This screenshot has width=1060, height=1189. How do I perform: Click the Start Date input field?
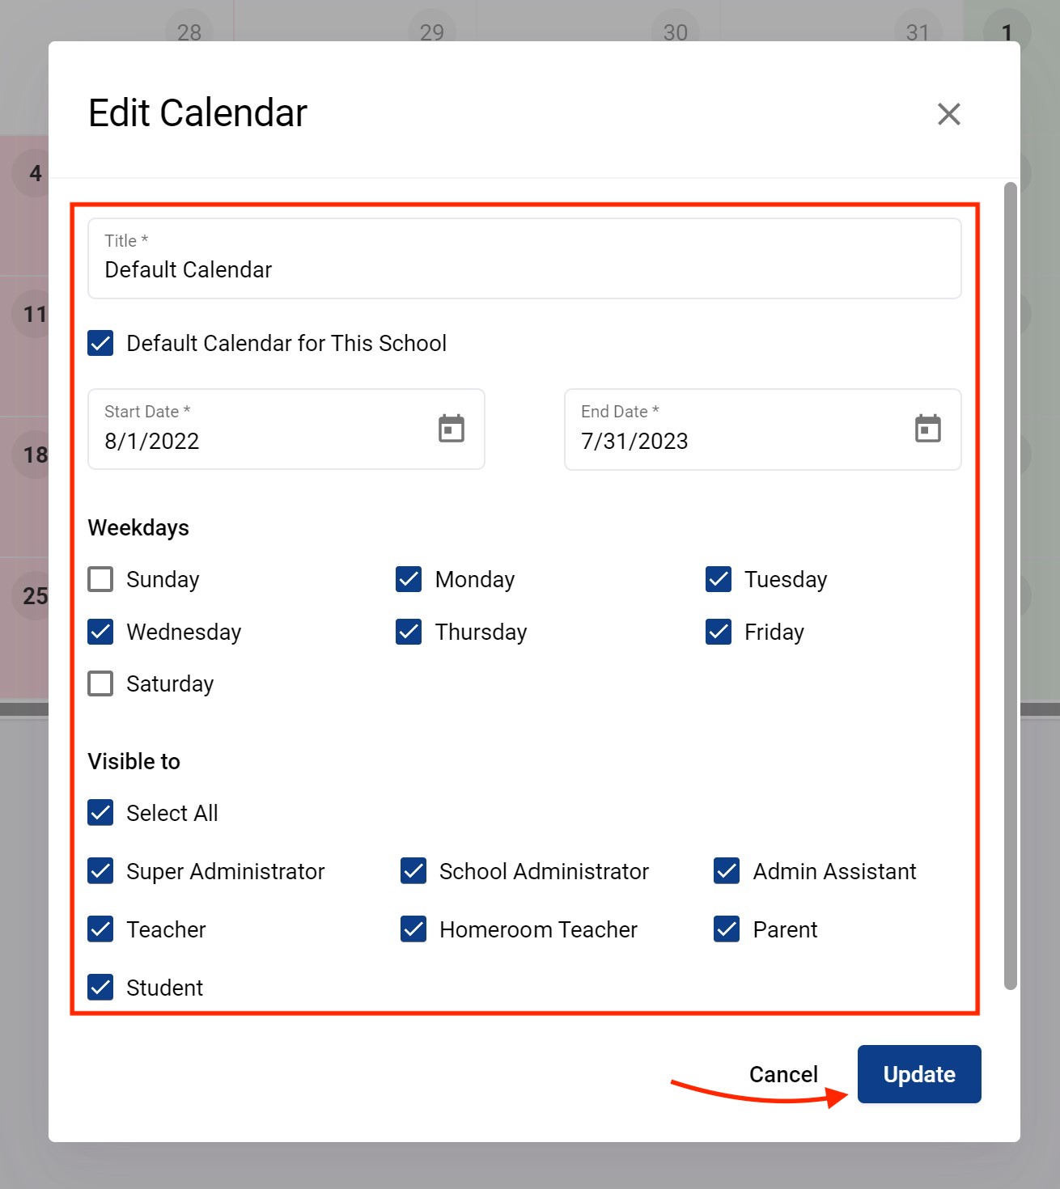pos(259,440)
